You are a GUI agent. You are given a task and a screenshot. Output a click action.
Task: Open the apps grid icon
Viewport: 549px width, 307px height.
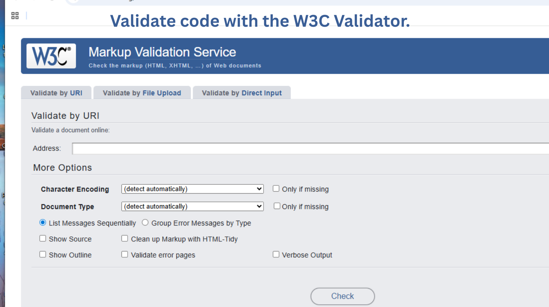(x=15, y=15)
